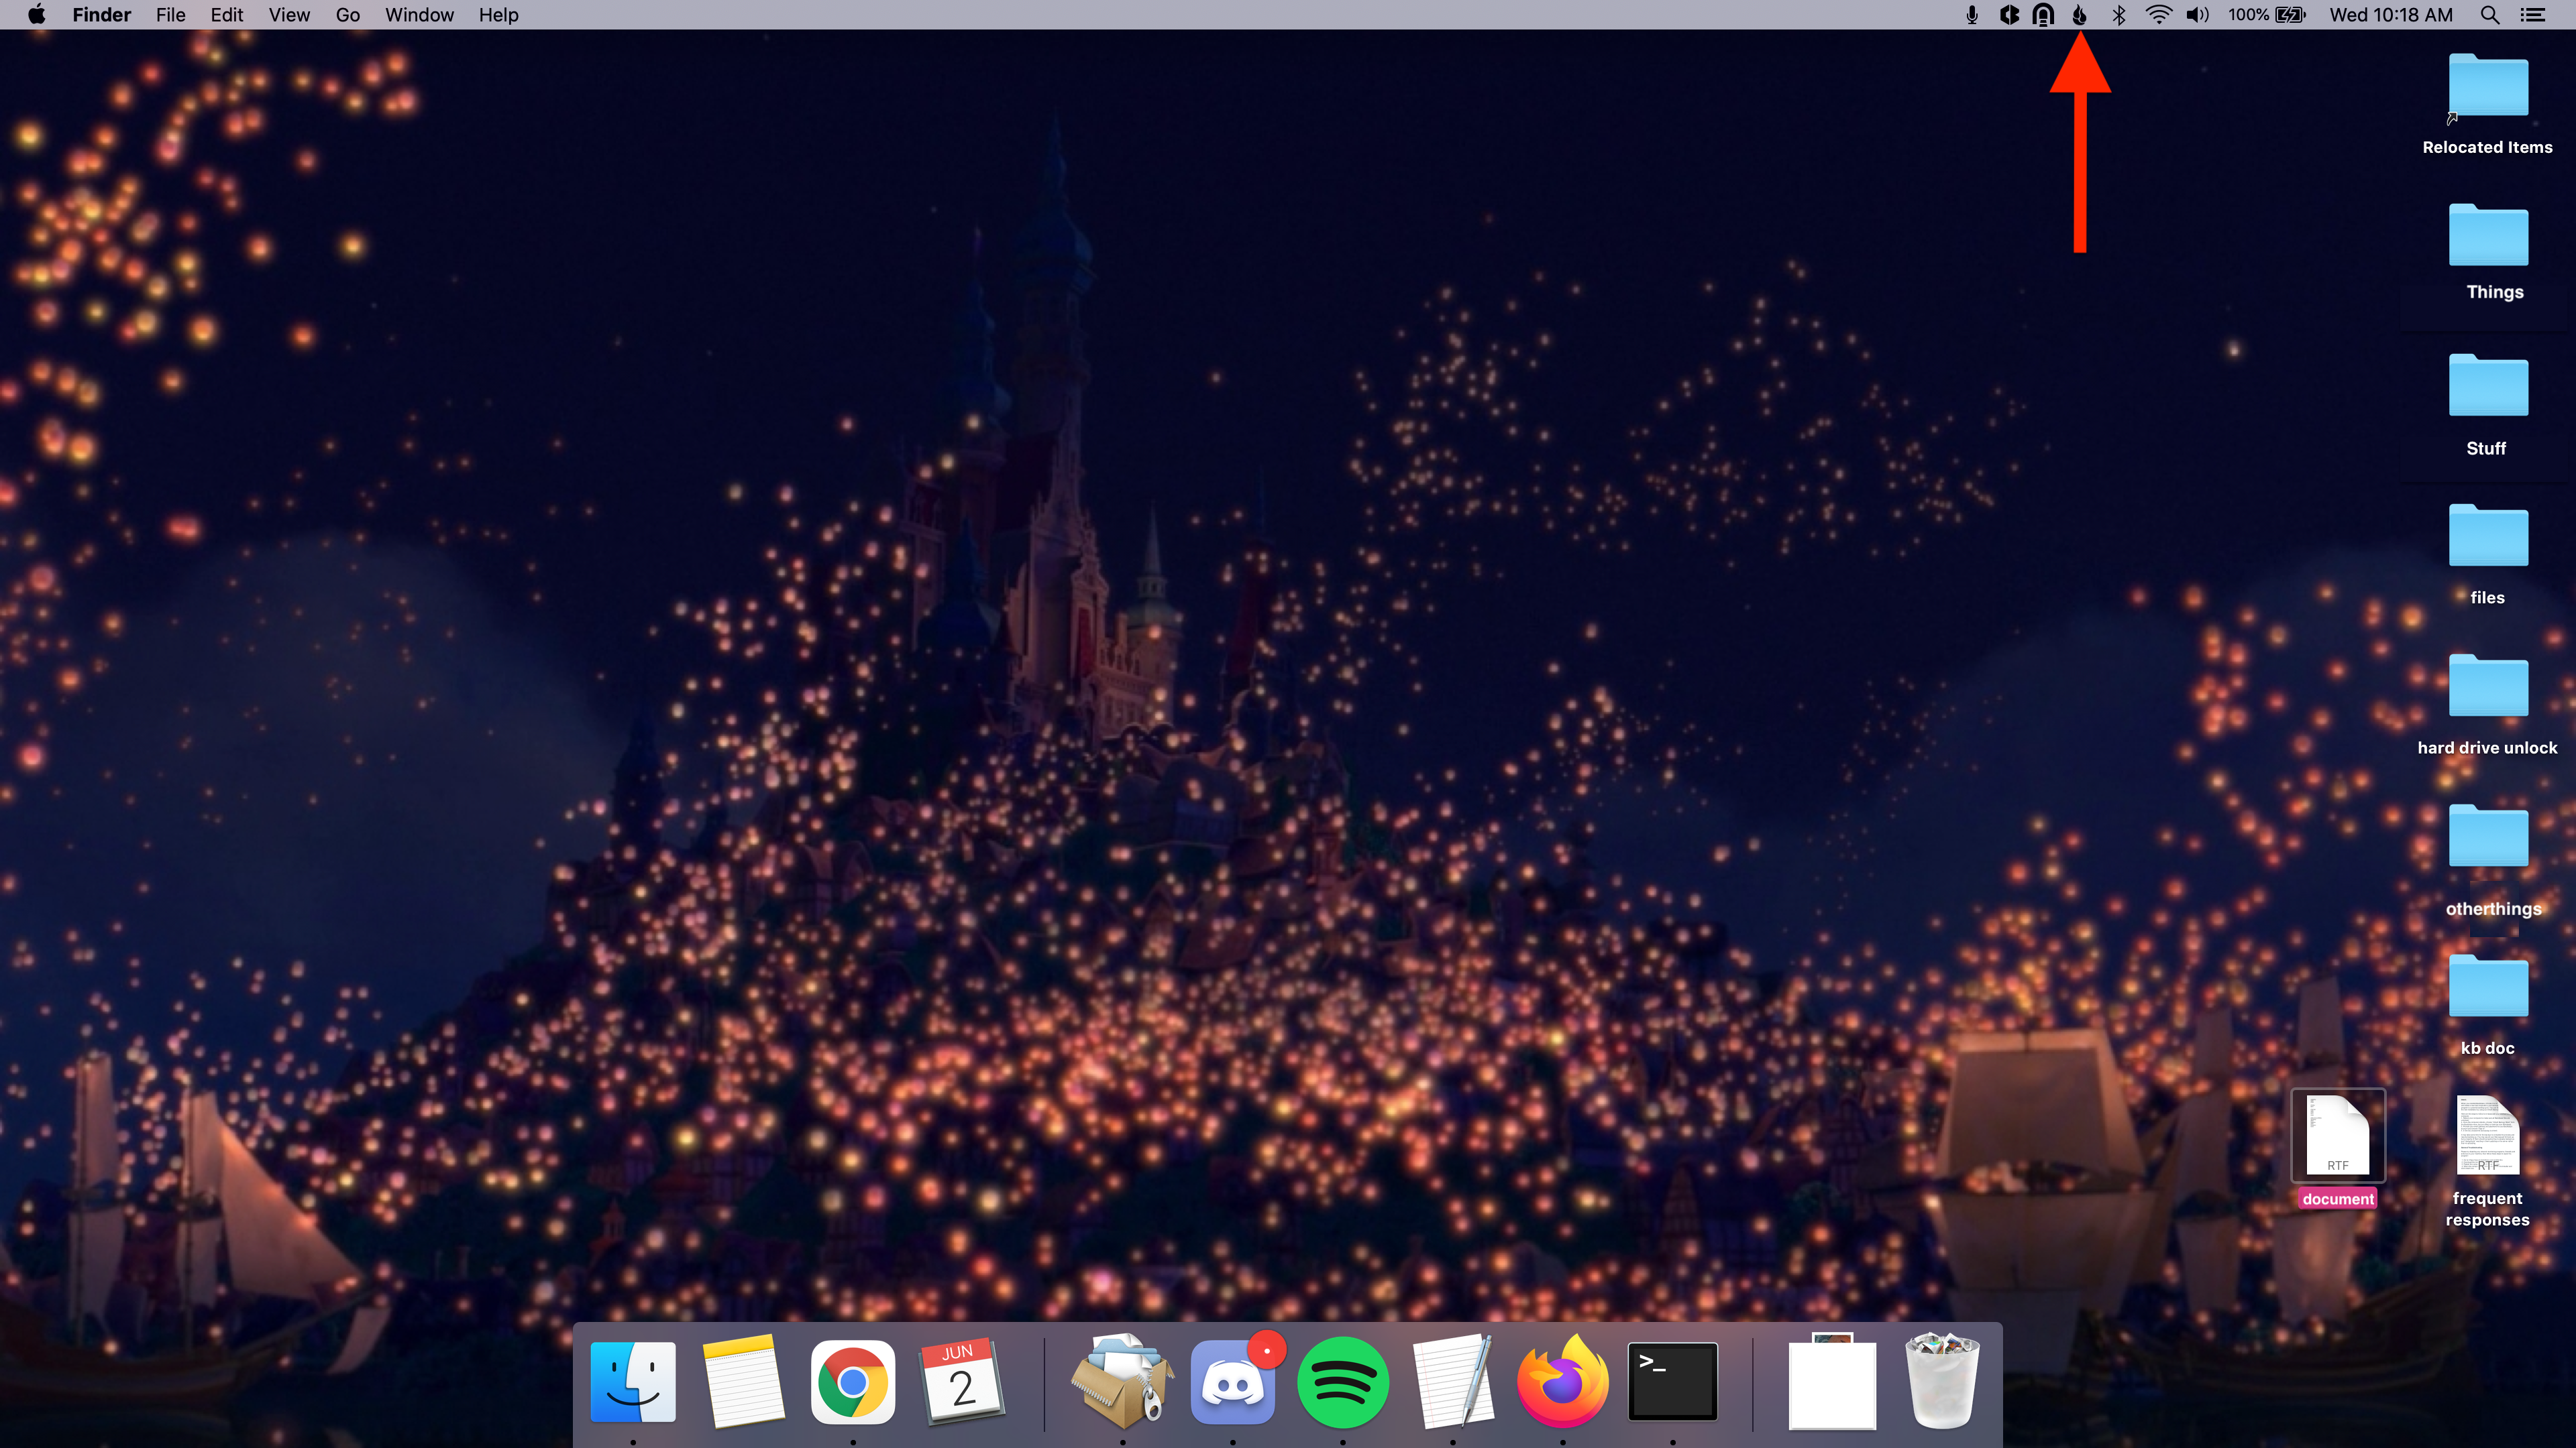Screen dimensions: 2576x1448
Task: Select the document RTF file icon
Action: click(2337, 1135)
